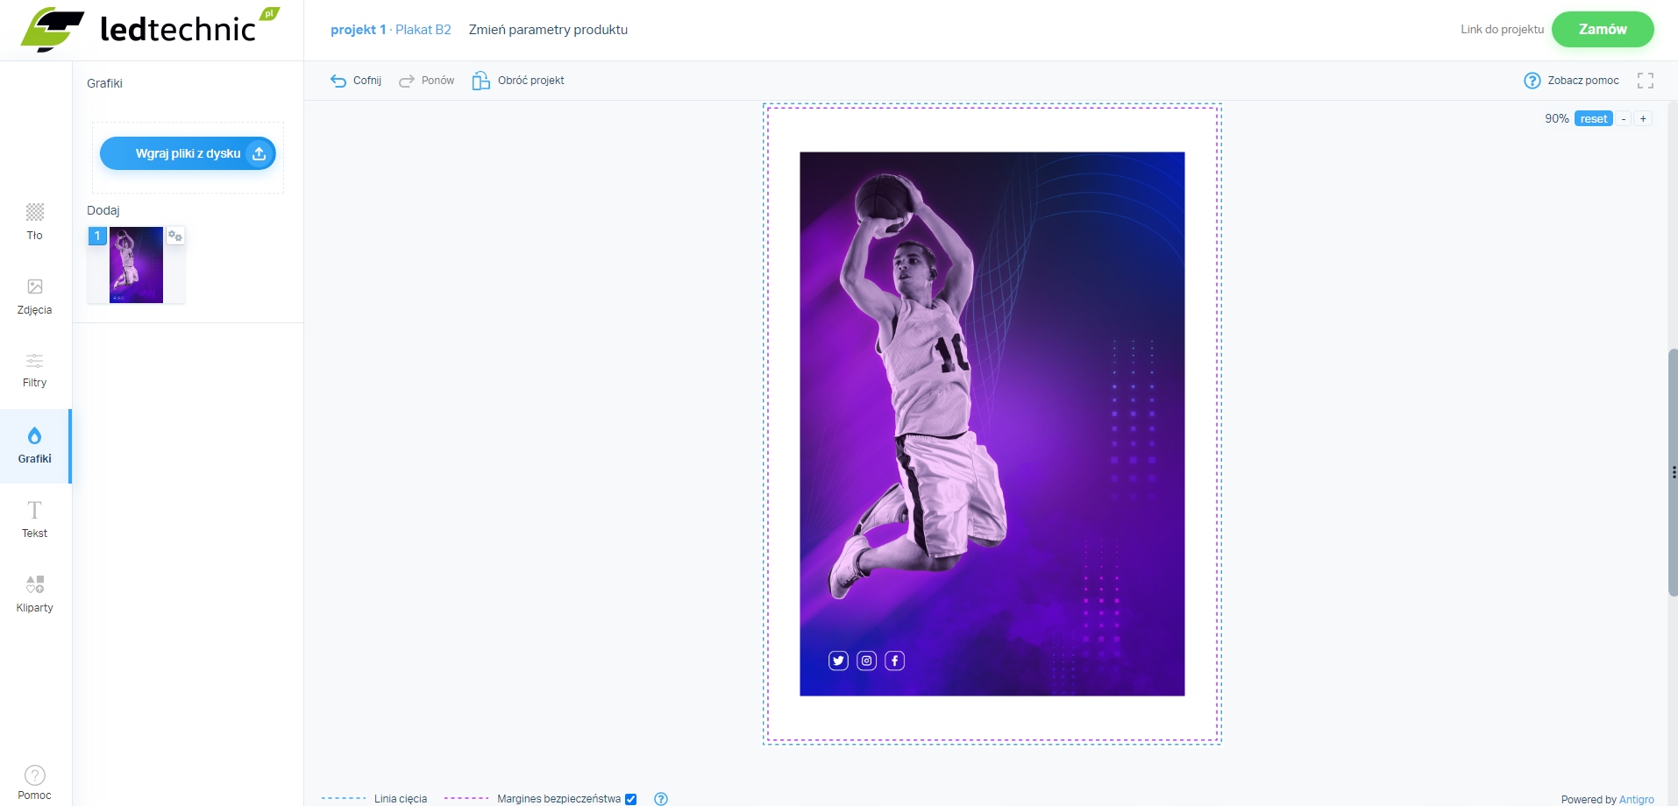Open Pomoc help in the sidebar
This screenshot has height=806, width=1678.
pyautogui.click(x=35, y=783)
